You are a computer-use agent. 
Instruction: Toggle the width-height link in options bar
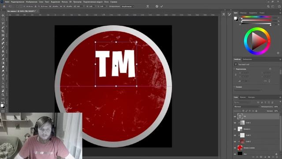(x=61, y=6)
